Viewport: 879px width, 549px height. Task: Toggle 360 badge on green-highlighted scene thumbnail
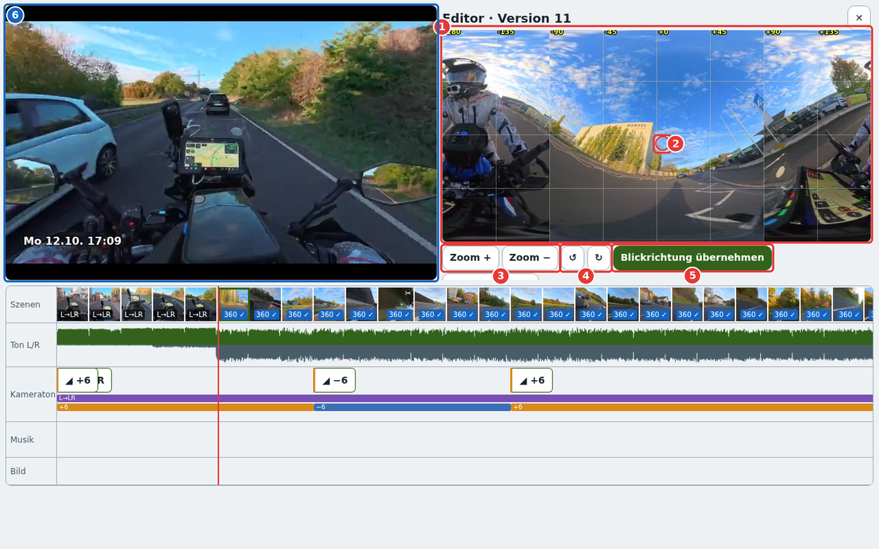coord(235,314)
